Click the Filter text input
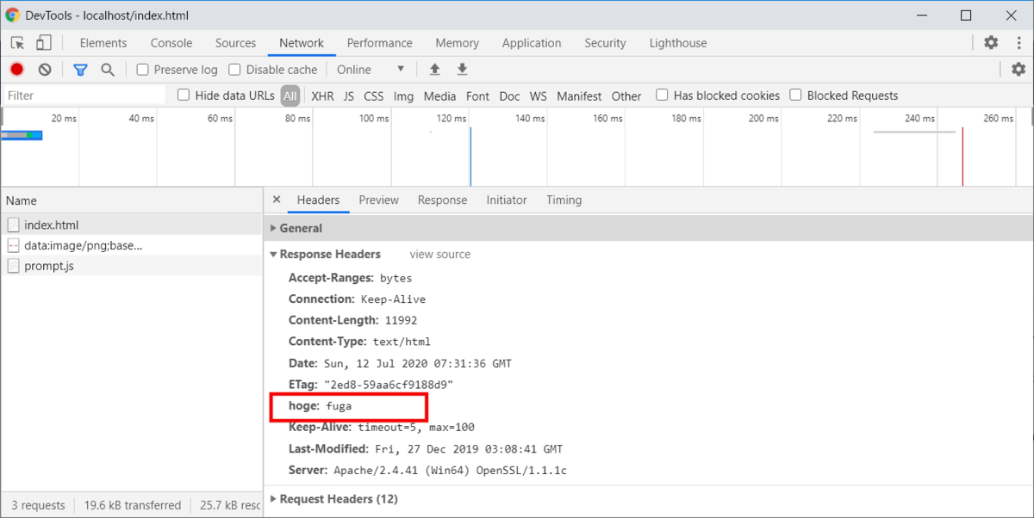The width and height of the screenshot is (1034, 518). tap(84, 96)
